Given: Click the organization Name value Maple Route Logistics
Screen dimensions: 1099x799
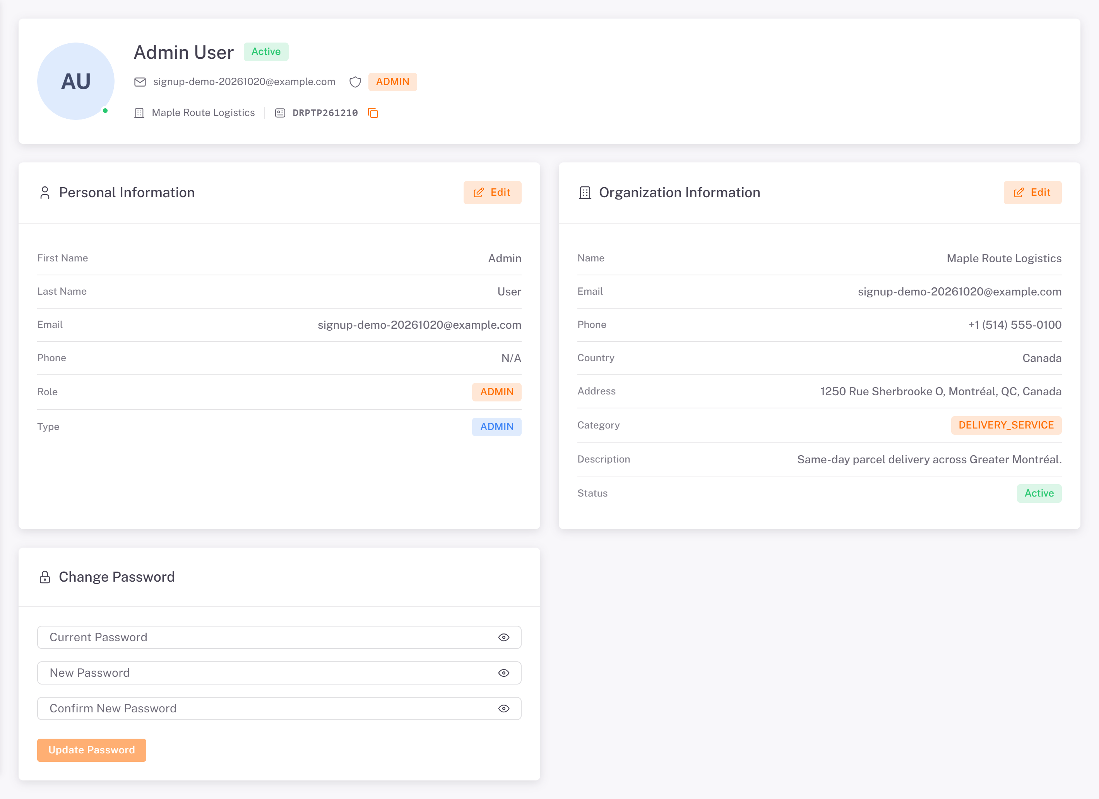Looking at the screenshot, I should tap(1004, 259).
